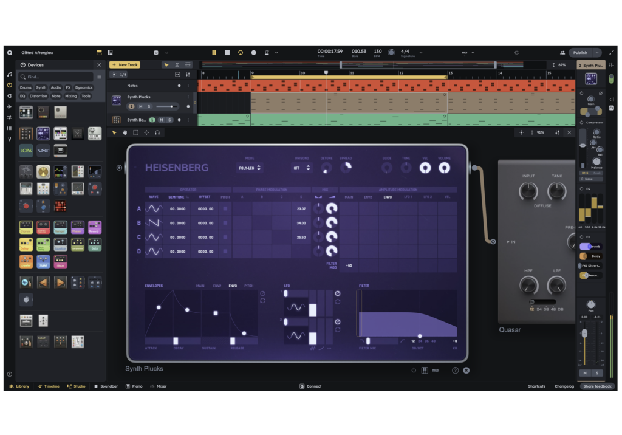
Task: Open the device help question mark icon
Action: [x=456, y=371]
